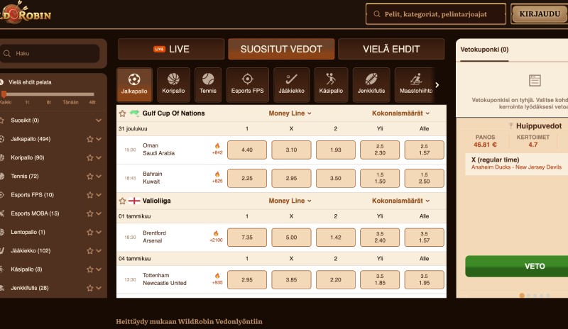Switch to the VIELÄ EHDIT tab
The height and width of the screenshot is (329, 568).
[x=391, y=49]
